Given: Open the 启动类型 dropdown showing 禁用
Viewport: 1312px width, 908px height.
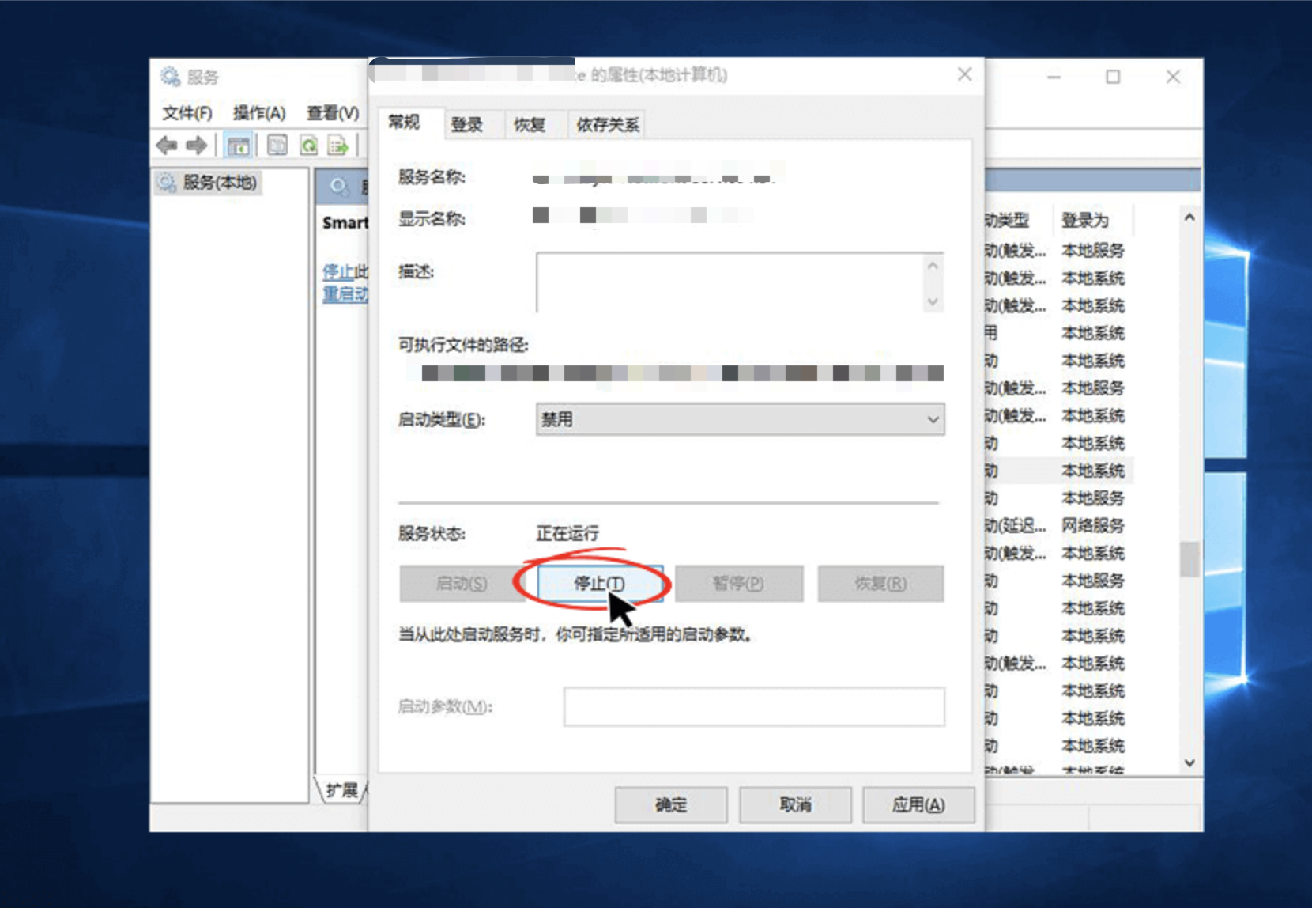Looking at the screenshot, I should tap(933, 419).
